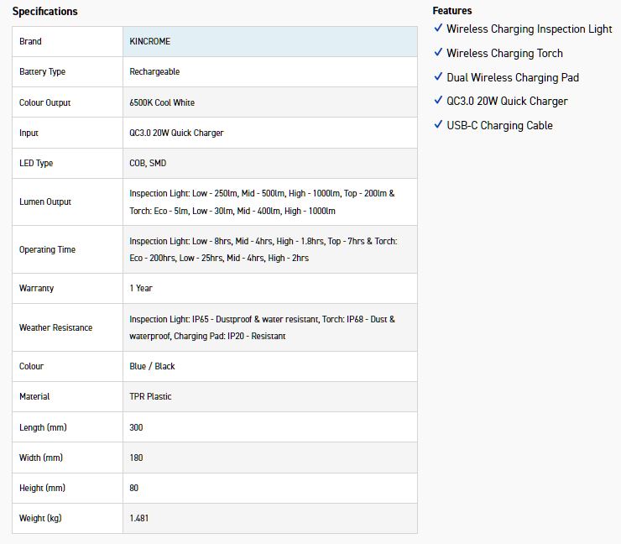
Task: Select the Weight (kg) value 1.481
Action: click(139, 518)
